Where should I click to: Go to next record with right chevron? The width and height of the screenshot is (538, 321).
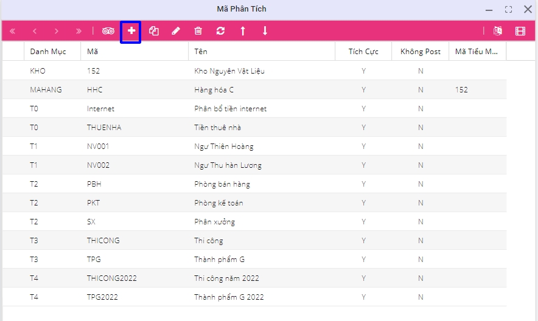tap(57, 31)
